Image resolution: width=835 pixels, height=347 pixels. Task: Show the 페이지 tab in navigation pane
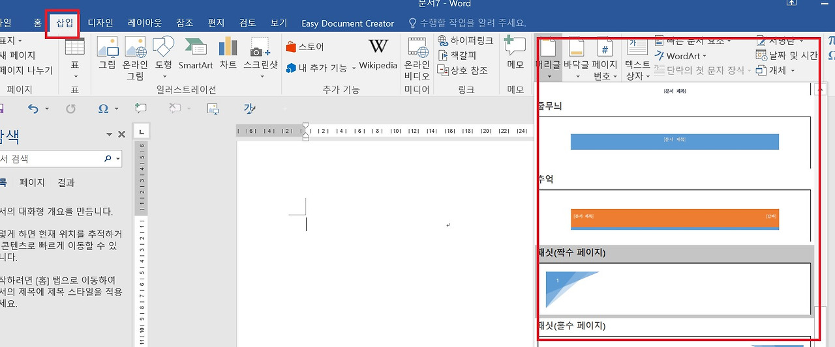click(32, 183)
